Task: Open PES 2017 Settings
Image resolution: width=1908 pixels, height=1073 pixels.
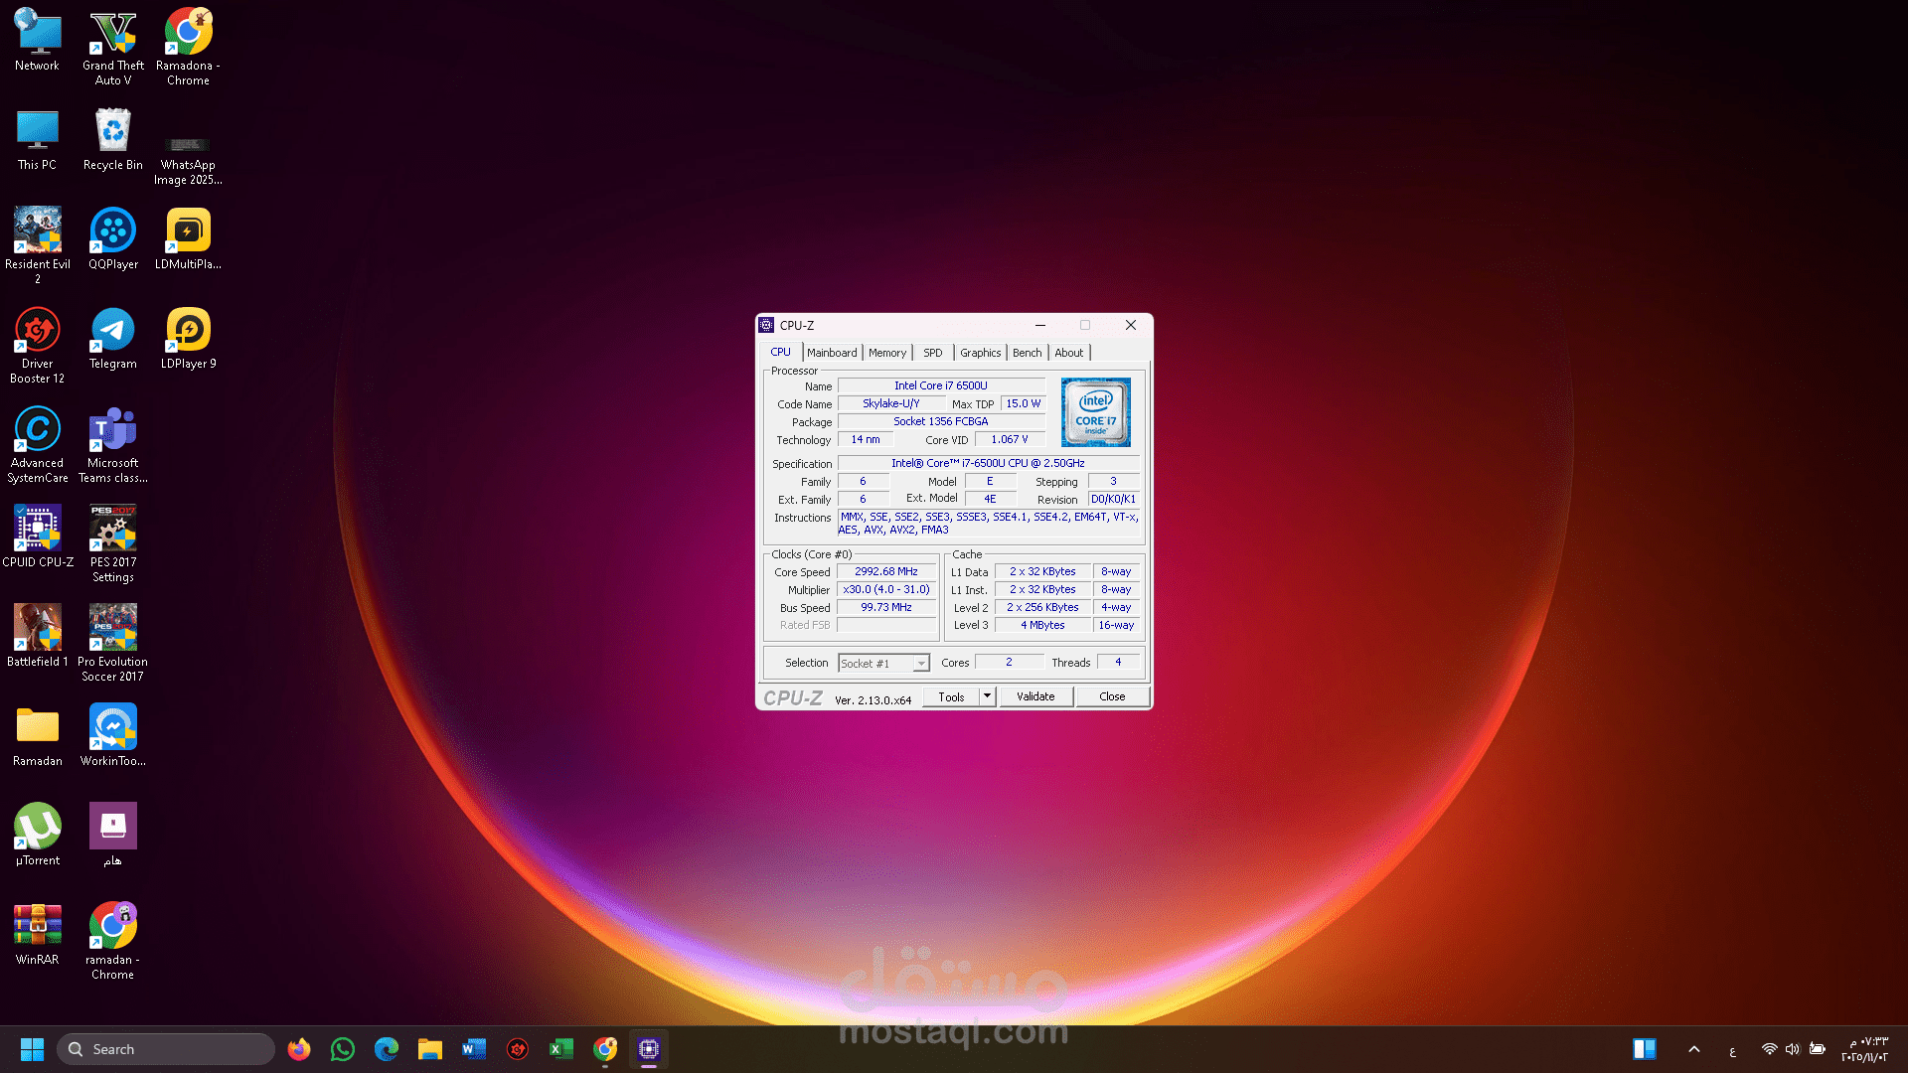Action: 113,542
